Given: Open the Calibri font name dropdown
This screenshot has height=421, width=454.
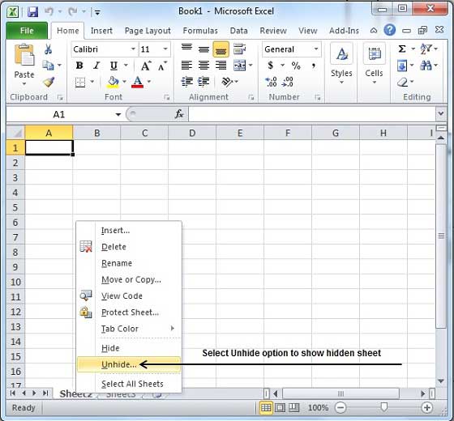Looking at the screenshot, I should click(x=133, y=49).
